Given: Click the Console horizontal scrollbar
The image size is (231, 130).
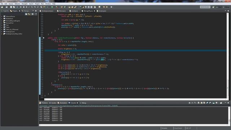Looking at the screenshot, I should (134, 125).
